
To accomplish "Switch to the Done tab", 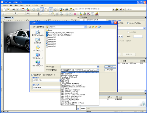I will (89, 108).
